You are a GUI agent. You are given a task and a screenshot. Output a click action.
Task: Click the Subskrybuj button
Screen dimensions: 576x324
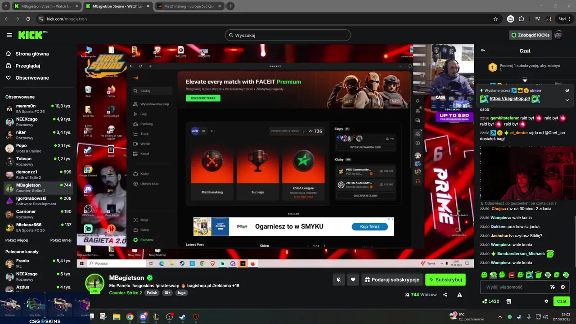pyautogui.click(x=445, y=279)
